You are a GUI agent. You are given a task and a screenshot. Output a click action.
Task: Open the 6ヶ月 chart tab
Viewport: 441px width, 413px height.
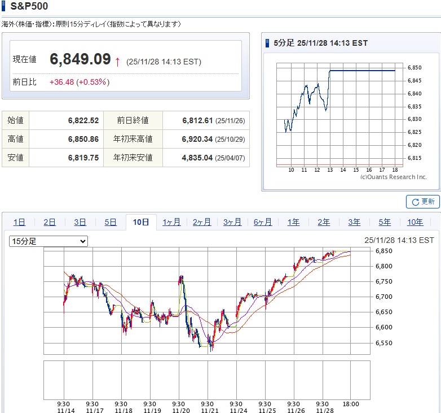[x=263, y=222]
